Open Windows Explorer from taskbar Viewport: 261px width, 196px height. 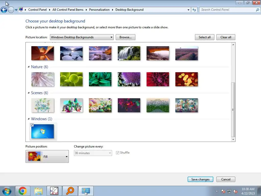coord(38,191)
